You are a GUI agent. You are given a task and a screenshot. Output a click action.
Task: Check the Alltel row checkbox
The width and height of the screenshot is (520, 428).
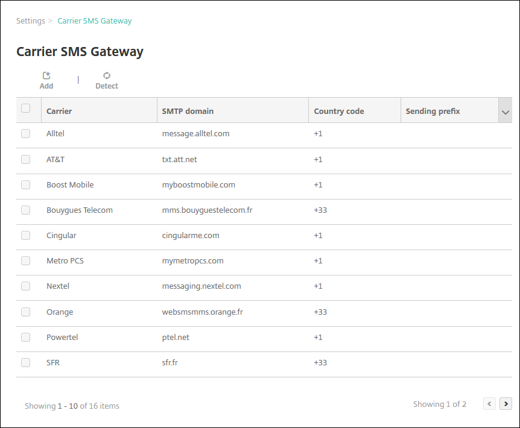click(25, 134)
